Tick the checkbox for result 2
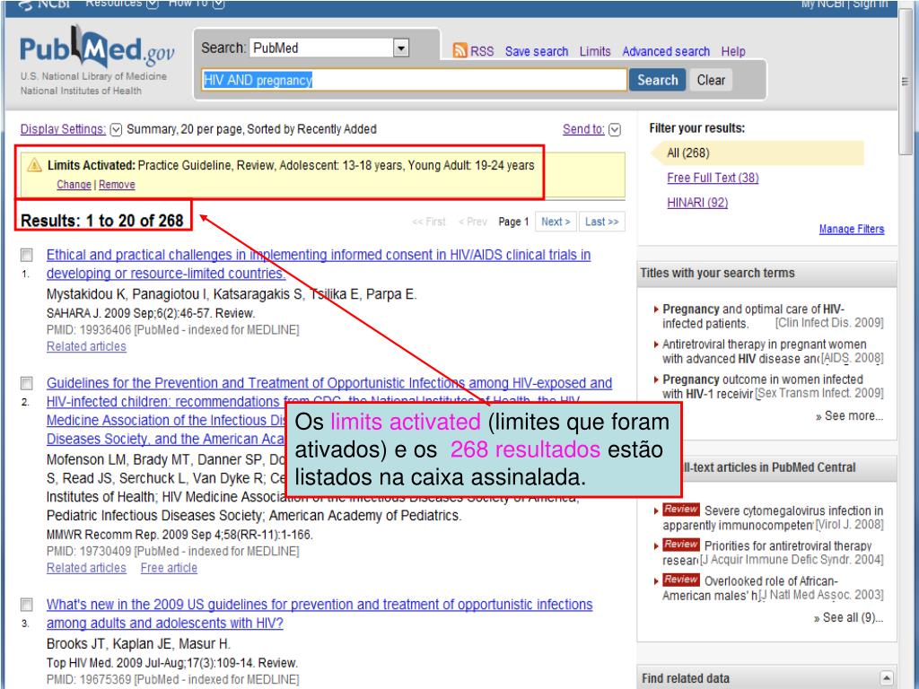The height and width of the screenshot is (689, 919). coord(26,383)
